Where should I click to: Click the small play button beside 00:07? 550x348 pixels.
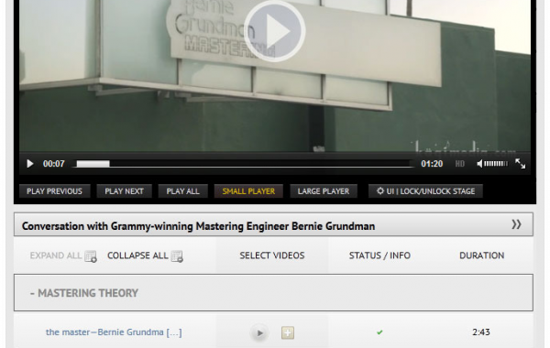pos(30,164)
